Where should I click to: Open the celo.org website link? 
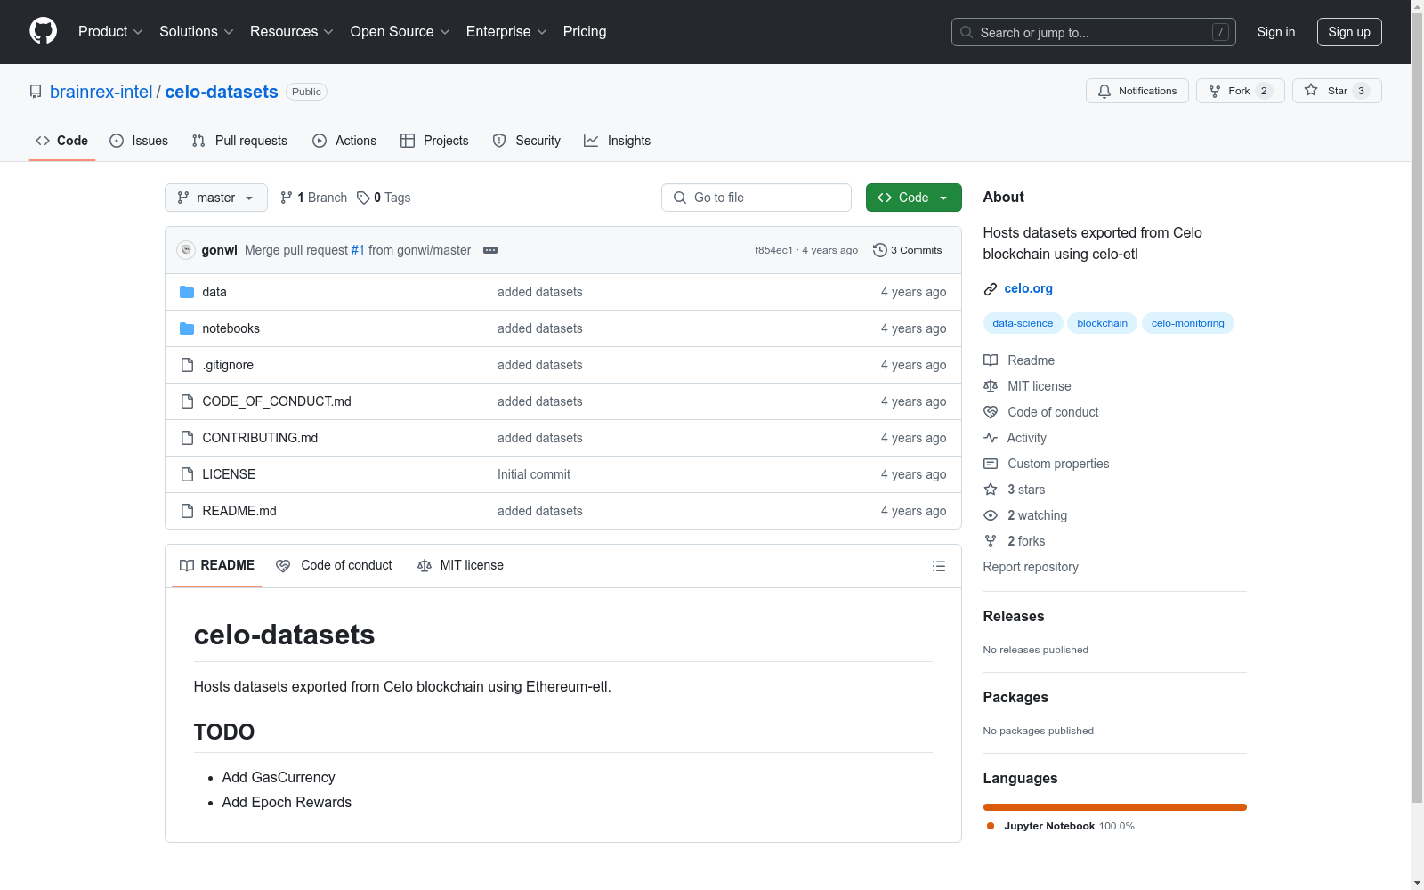pyautogui.click(x=1028, y=289)
